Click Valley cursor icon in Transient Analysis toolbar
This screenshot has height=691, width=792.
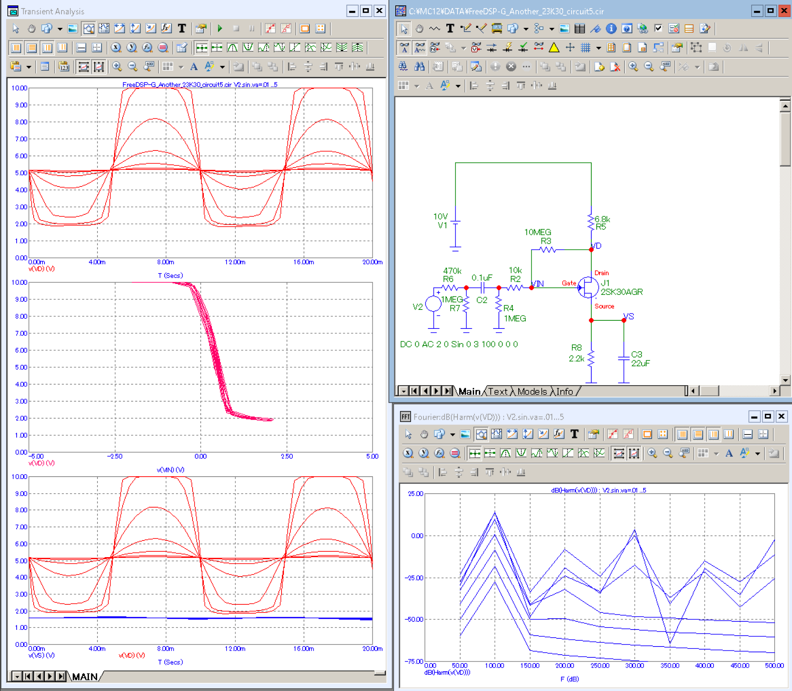coord(248,48)
